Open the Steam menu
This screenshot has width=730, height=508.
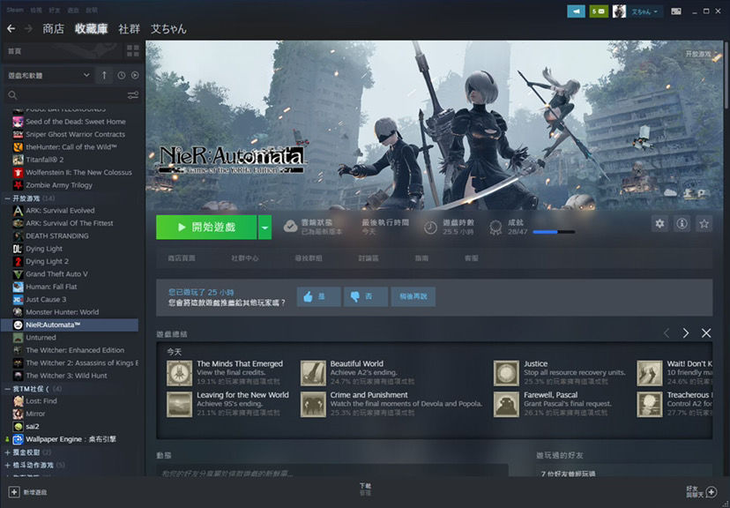point(15,10)
